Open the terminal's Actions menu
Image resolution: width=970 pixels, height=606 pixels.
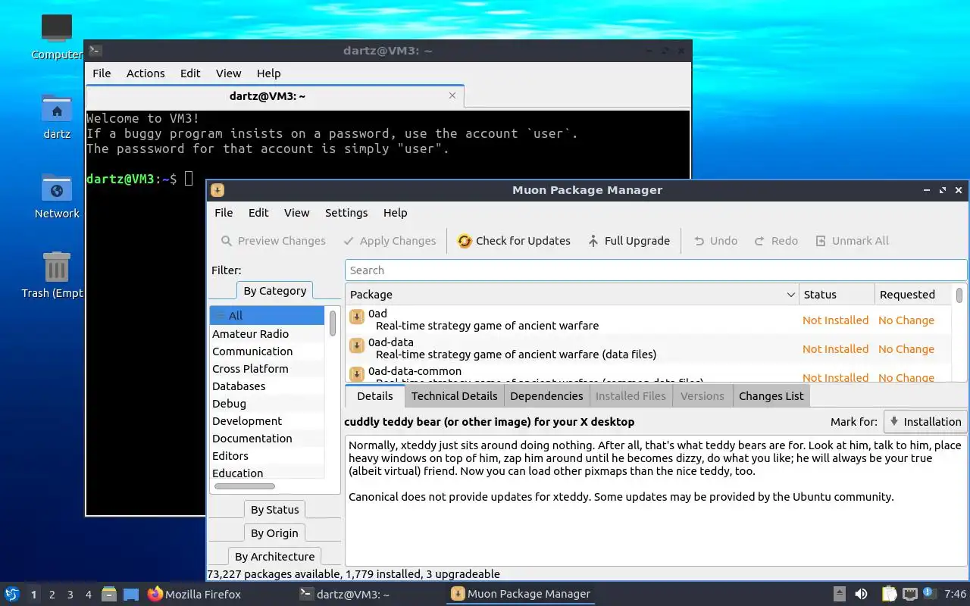tap(145, 73)
